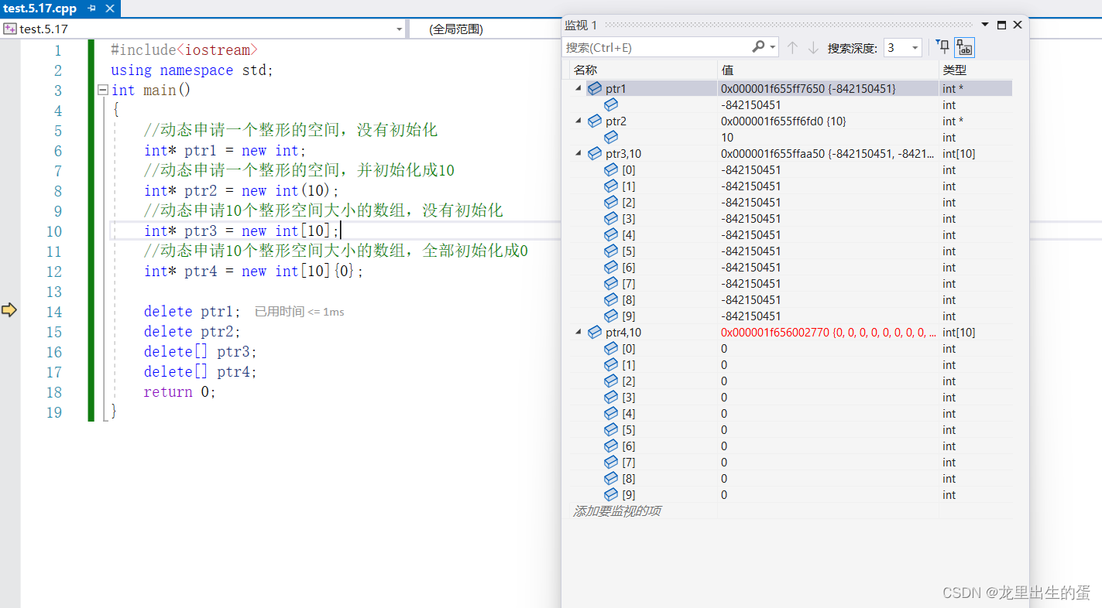
Task: Maximize the 监视 1 watch window
Action: click(1002, 25)
